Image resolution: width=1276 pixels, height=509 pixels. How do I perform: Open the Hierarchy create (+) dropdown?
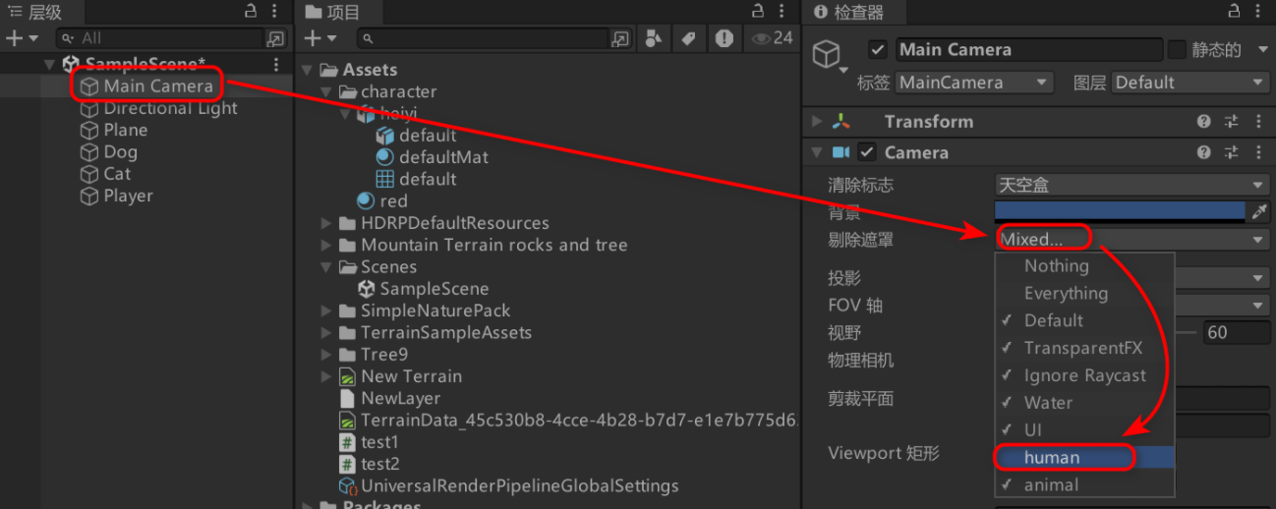(22, 38)
